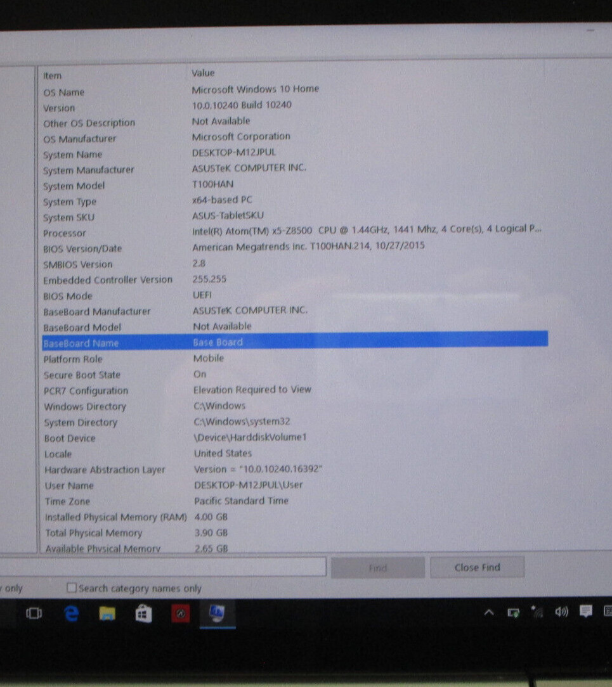Select the Other OS Description row
The height and width of the screenshot is (687, 612).
click(294, 122)
